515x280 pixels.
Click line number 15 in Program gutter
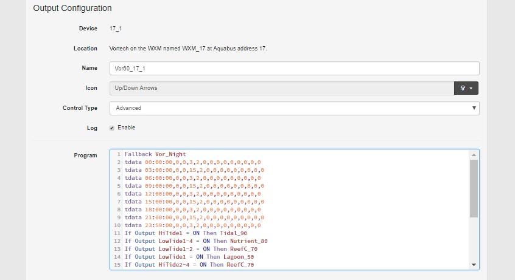click(117, 265)
